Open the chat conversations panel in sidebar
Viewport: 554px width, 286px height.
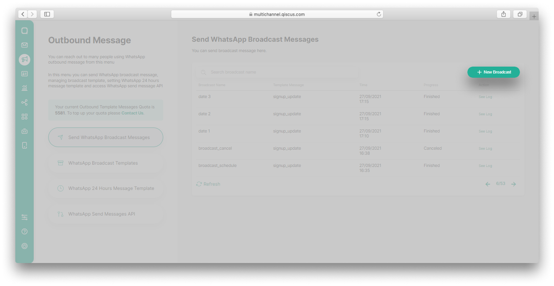coord(25,30)
